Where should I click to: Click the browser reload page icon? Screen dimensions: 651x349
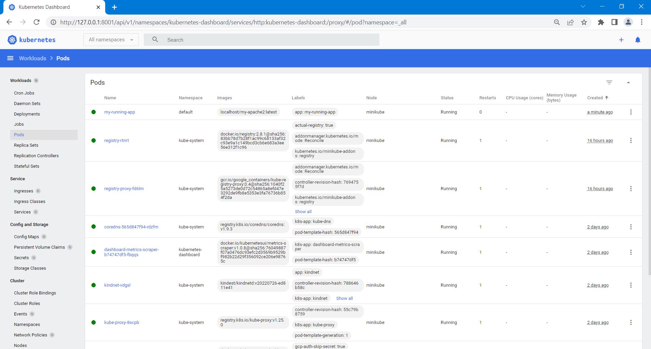click(x=37, y=22)
